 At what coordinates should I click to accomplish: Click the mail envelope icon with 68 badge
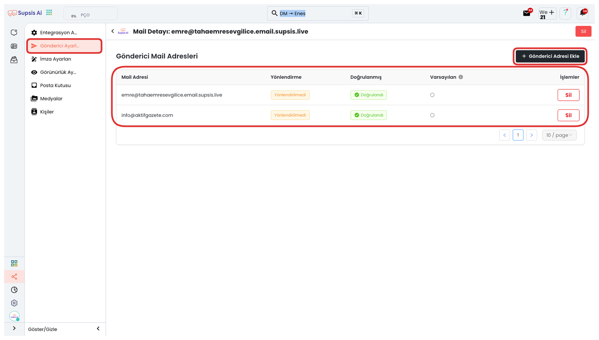click(x=527, y=13)
